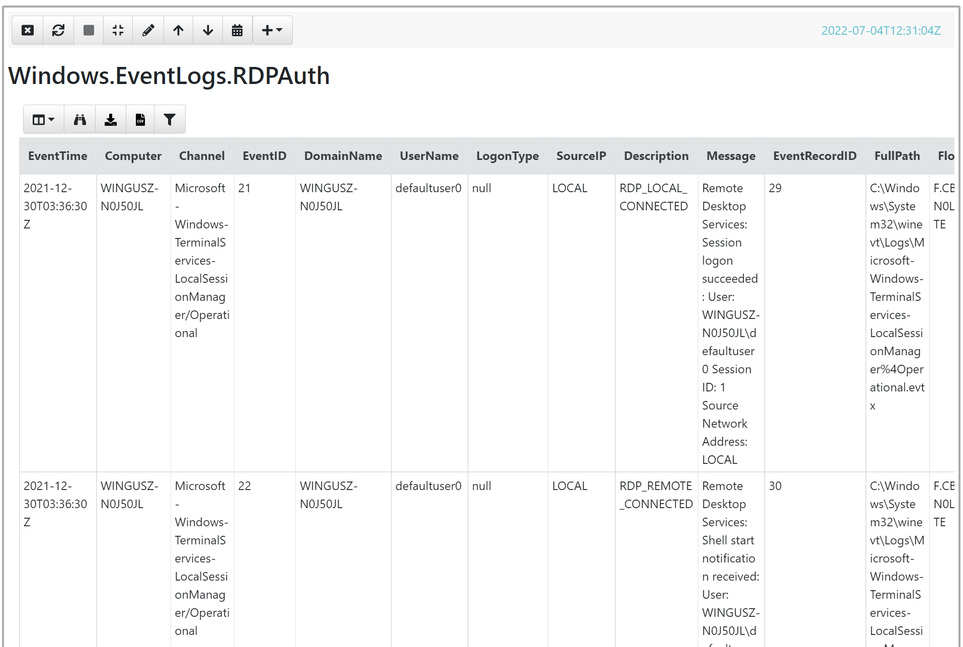This screenshot has width=963, height=647.
Task: Click the UserName column header
Action: pyautogui.click(x=429, y=156)
